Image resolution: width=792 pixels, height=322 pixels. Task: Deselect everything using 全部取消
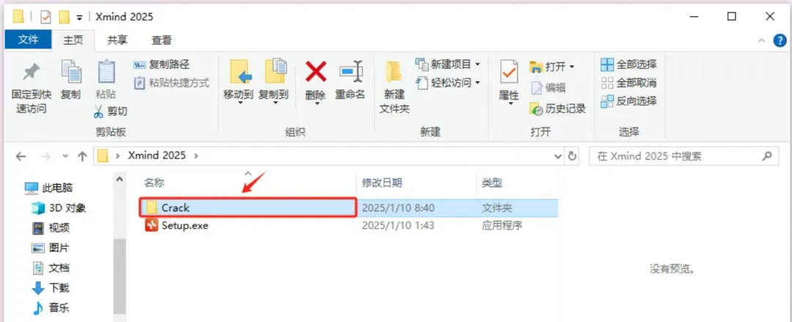tap(628, 82)
